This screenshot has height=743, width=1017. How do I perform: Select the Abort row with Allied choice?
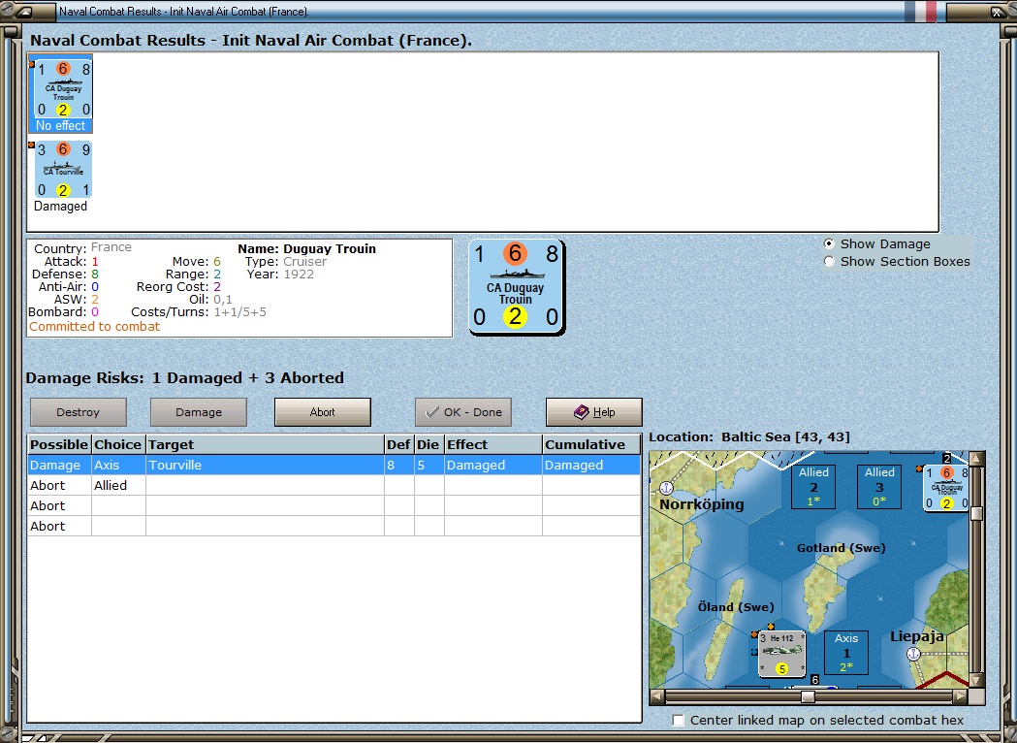click(334, 485)
